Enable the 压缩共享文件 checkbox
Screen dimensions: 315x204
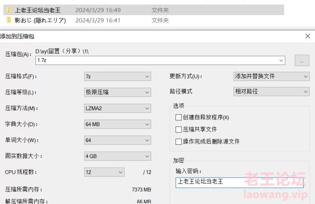(x=179, y=129)
